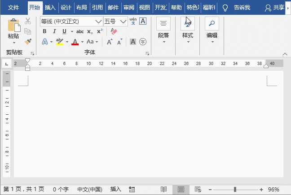Toggle strikethrough abc formatting
The image size is (291, 195).
coord(80,32)
